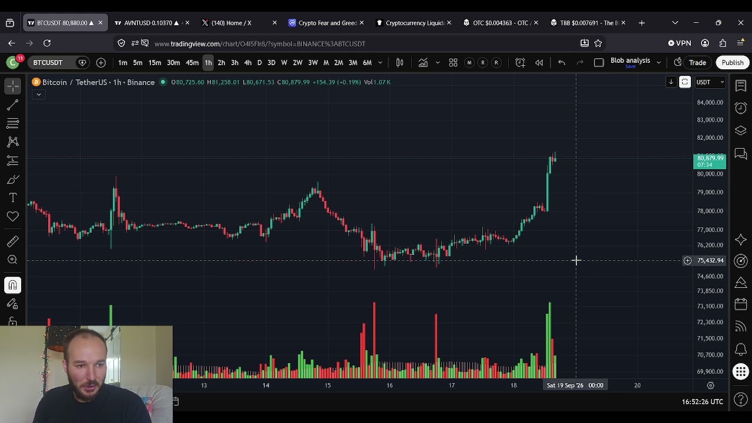Open the layout setup square icon

coord(599,62)
